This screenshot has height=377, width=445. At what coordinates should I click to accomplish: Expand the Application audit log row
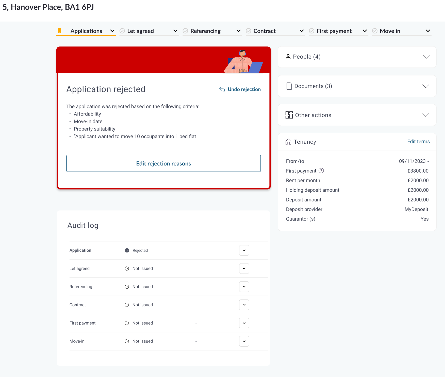coord(244,250)
